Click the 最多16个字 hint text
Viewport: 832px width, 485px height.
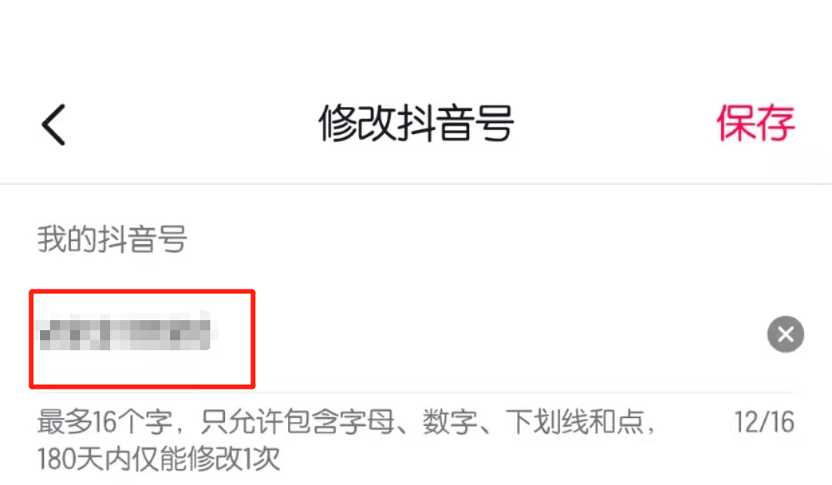tap(105, 423)
